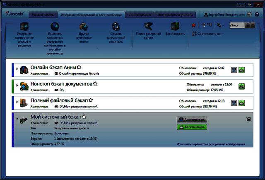The width and height of the screenshot is (265, 180).
Task: Click backup-now icon for Полный файловый бэкап
Action: [234, 103]
